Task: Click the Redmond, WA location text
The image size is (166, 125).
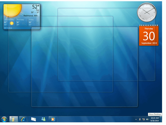Action: click(x=31, y=16)
